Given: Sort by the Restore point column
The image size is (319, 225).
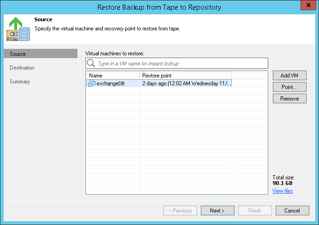Looking at the screenshot, I should tap(185, 75).
